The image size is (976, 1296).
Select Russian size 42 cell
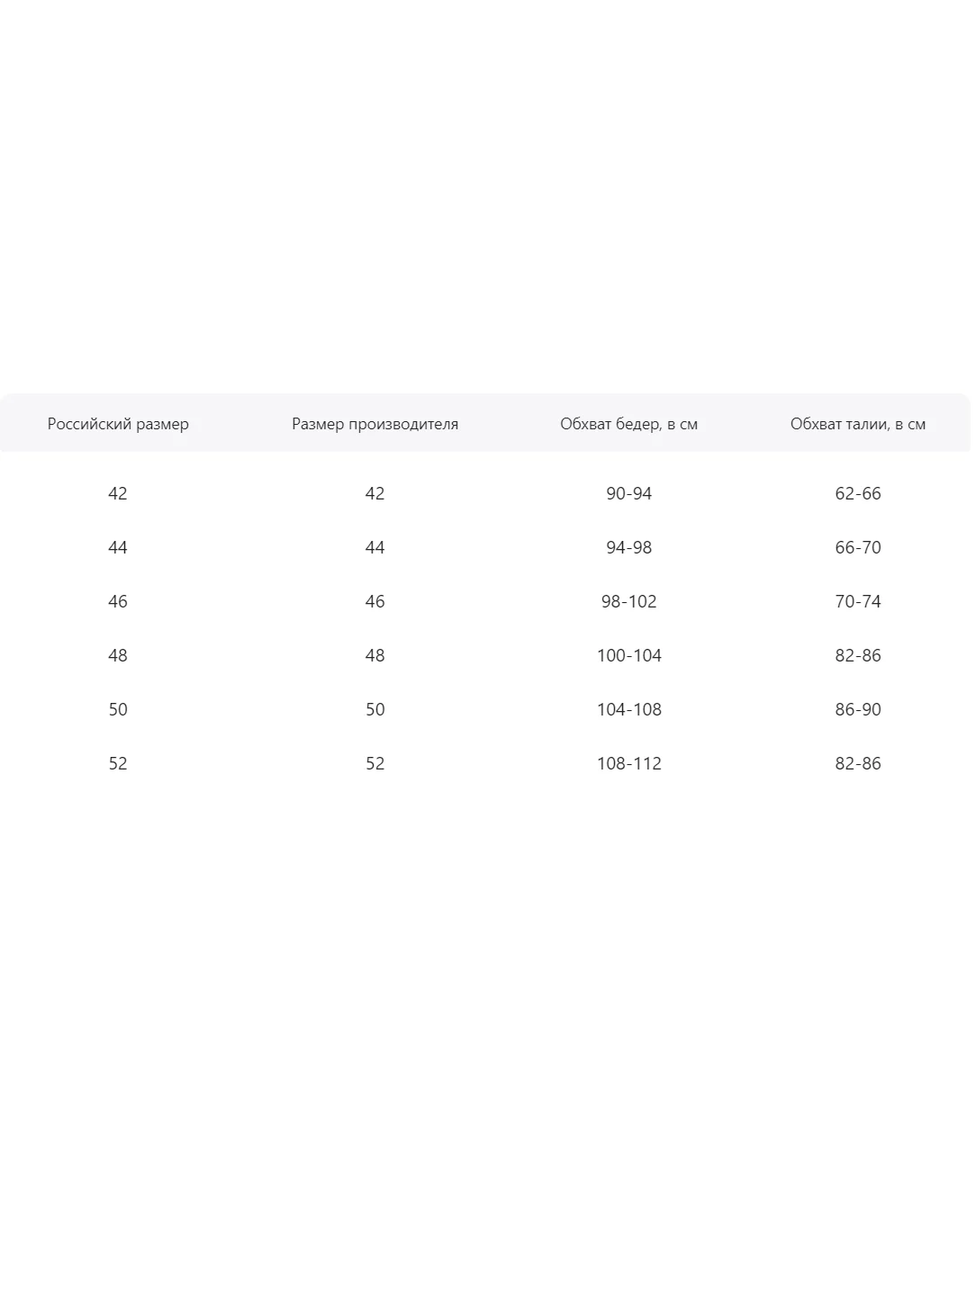click(x=118, y=493)
